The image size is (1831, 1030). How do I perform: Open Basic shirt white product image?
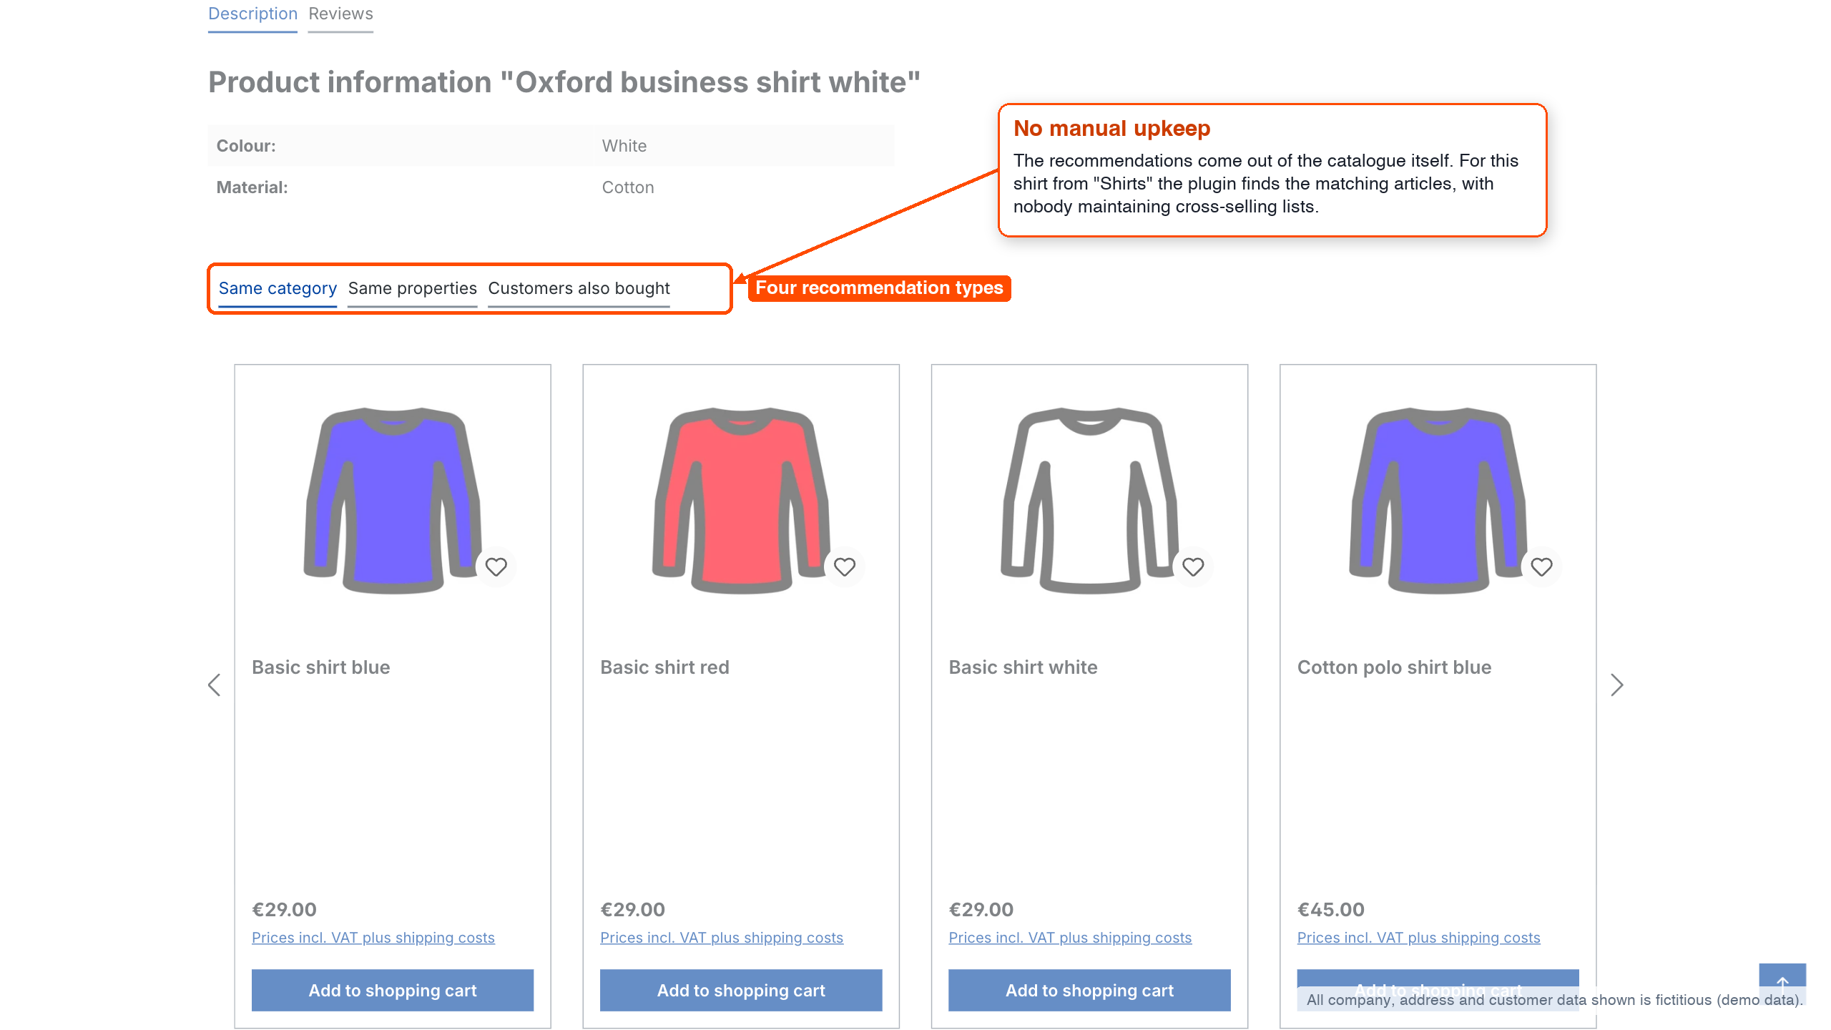1089,501
